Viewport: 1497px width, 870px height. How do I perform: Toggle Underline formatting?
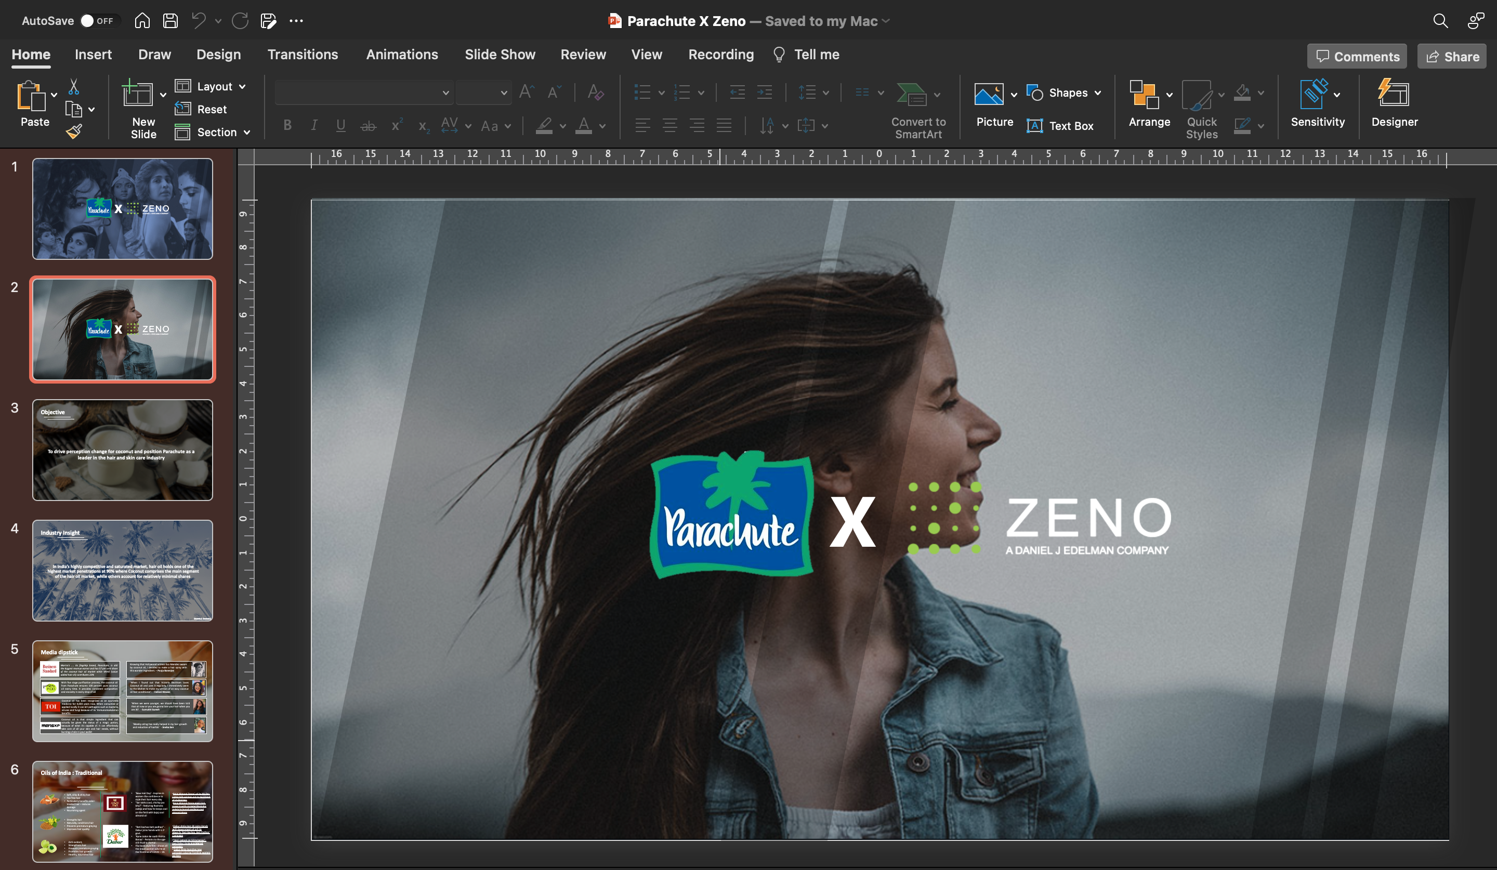click(x=340, y=125)
